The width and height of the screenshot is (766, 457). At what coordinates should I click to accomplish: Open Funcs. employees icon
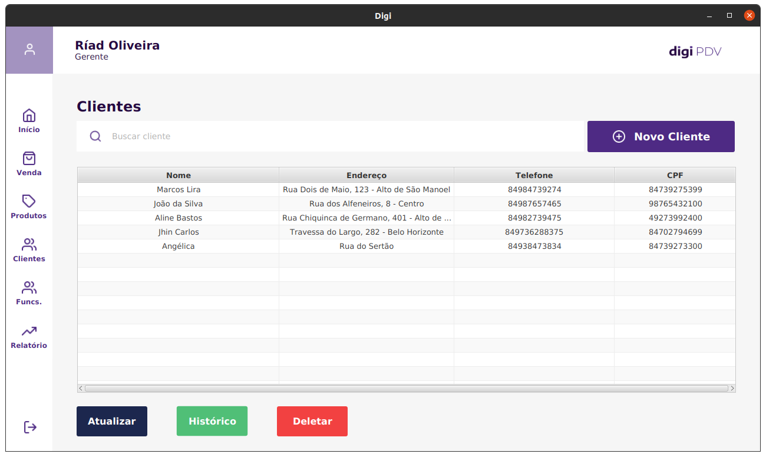29,288
